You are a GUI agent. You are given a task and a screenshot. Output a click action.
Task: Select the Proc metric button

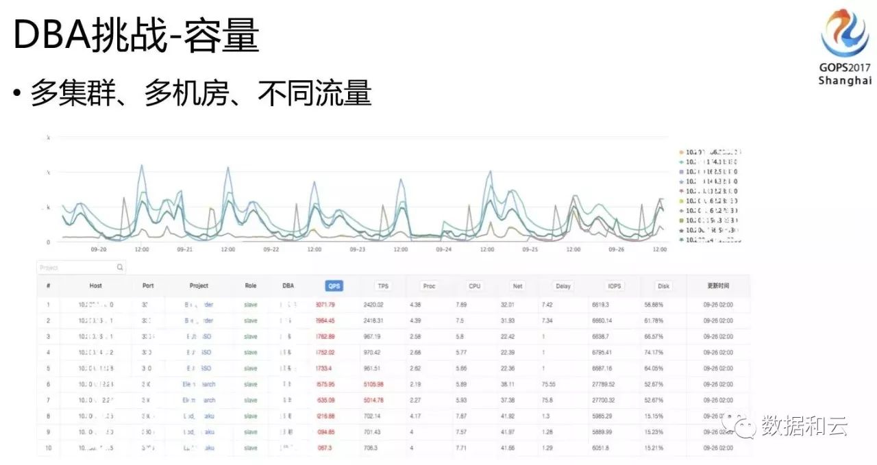(429, 286)
